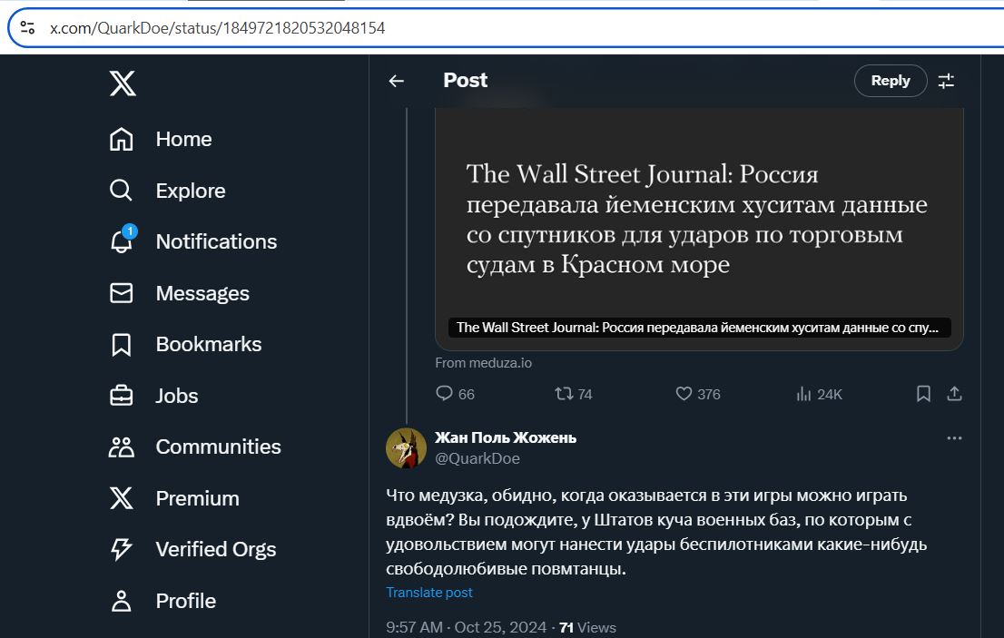Open the three-dots post menu

click(954, 438)
